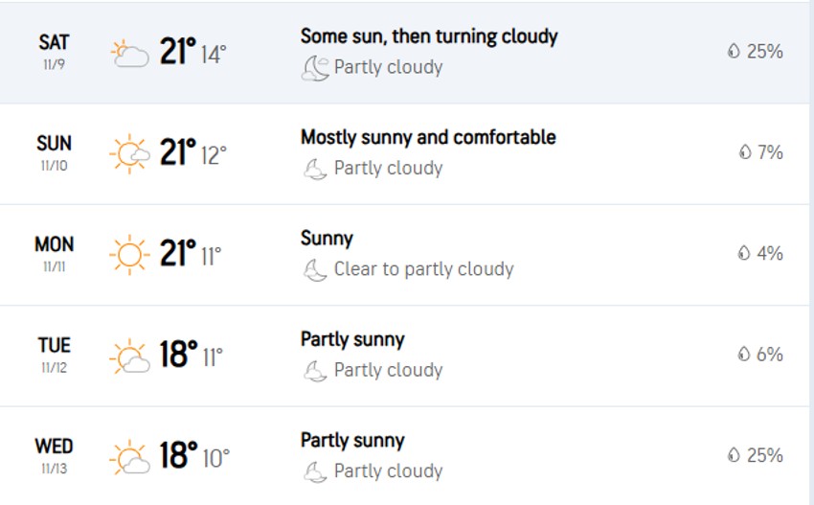Click Sunday's 7% precipitation chance
The image size is (814, 505).
[x=770, y=152]
